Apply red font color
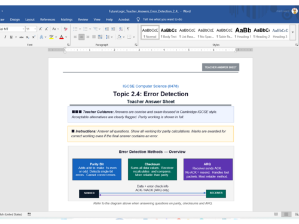The image size is (299, 224). pyautogui.click(x=62, y=37)
